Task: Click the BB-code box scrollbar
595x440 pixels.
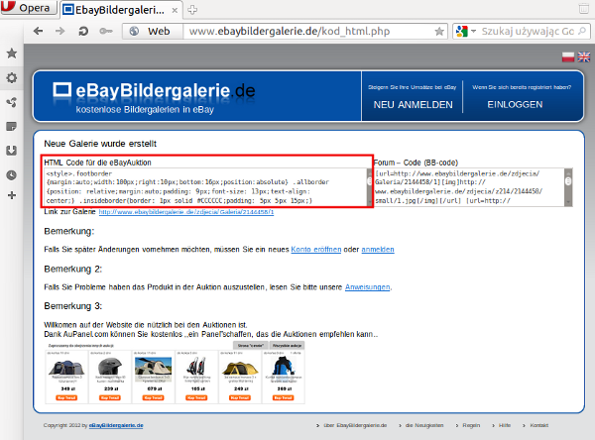Action: coord(568,187)
